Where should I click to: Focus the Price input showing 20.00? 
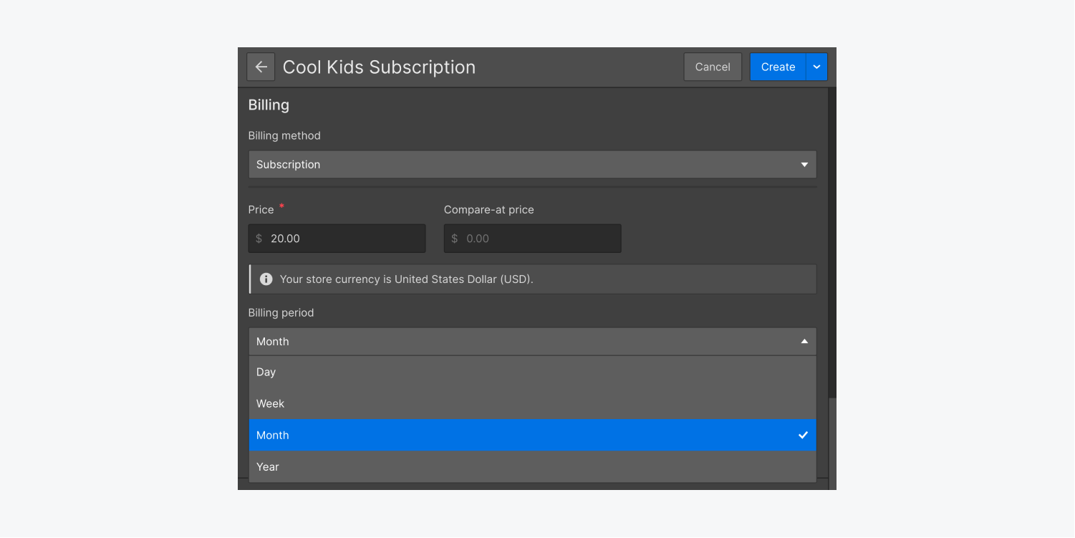(344, 239)
